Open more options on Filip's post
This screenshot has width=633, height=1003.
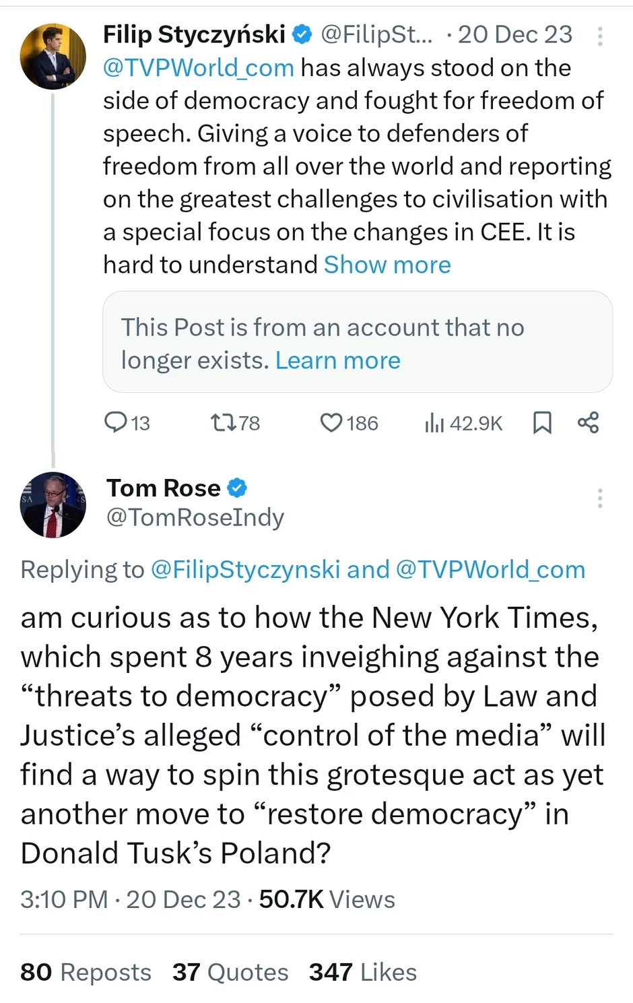[x=599, y=36]
